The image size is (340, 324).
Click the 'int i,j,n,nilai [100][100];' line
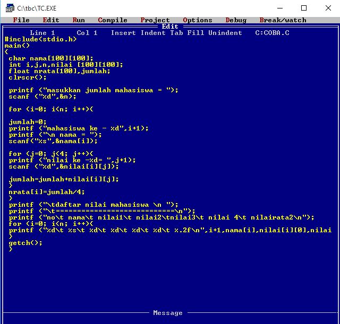click(x=66, y=65)
